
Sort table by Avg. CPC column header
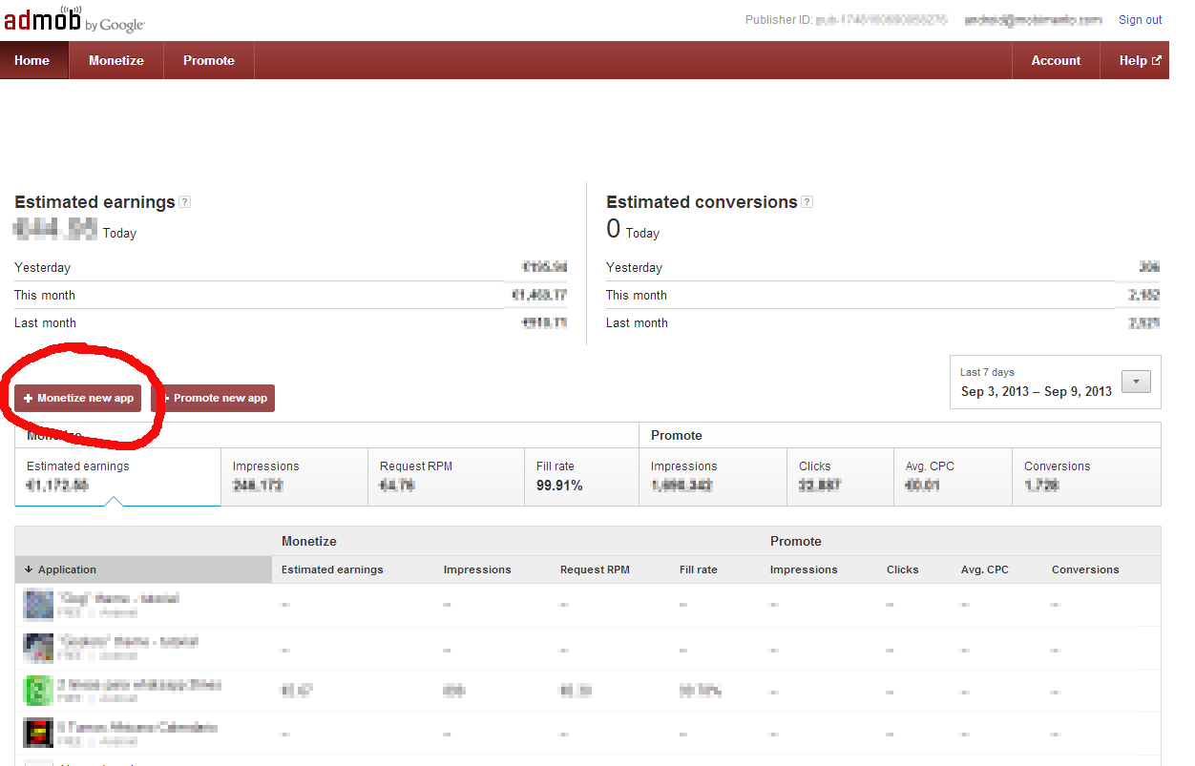[x=985, y=569]
